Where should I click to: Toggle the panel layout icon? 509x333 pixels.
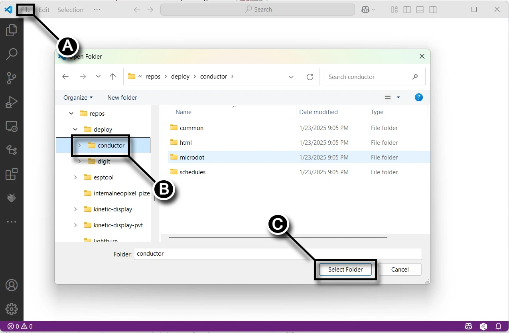point(420,10)
